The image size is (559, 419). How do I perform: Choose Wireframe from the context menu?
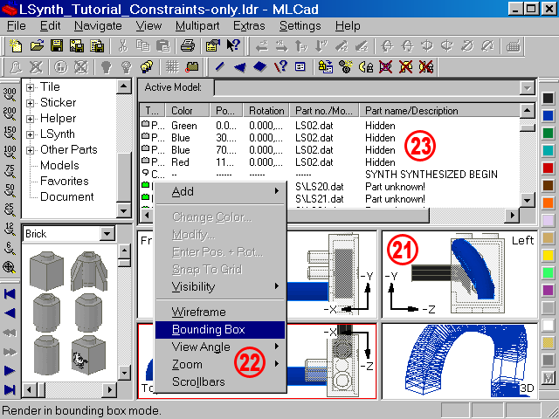(x=220, y=313)
